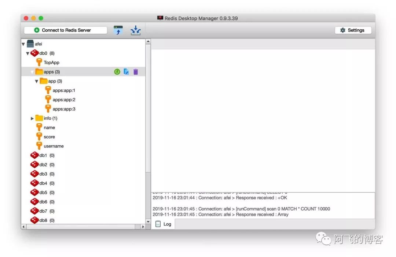The height and width of the screenshot is (257, 396).
Task: Click the score key icon
Action: [x=39, y=137]
